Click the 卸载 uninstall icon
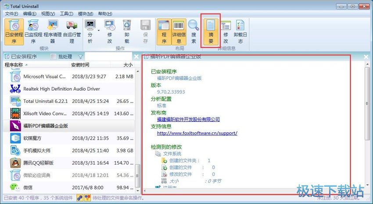The height and width of the screenshot is (204, 373). 127,32
